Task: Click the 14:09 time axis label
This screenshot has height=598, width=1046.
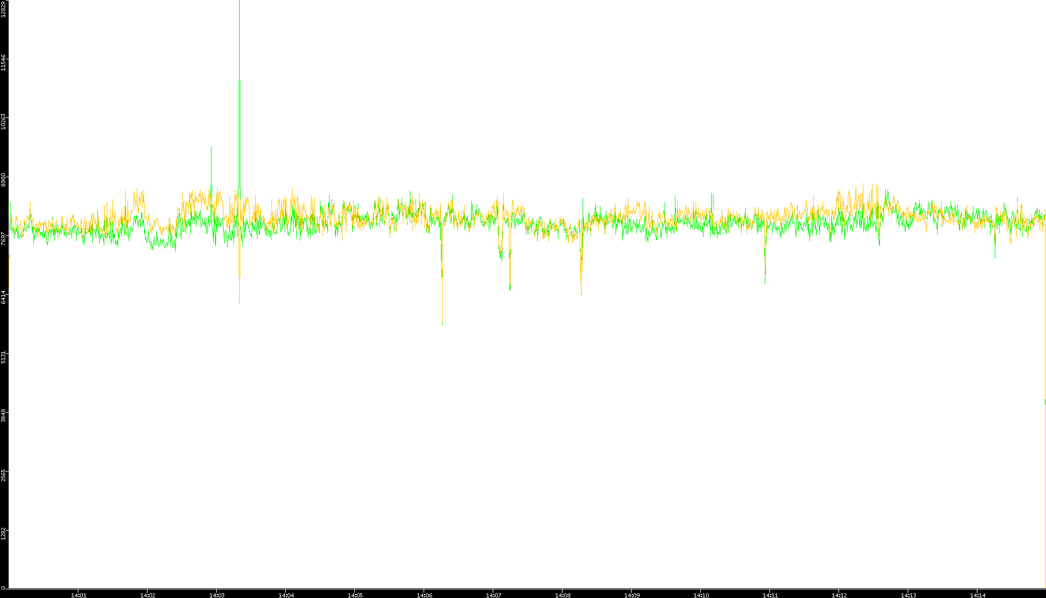Action: [x=632, y=595]
